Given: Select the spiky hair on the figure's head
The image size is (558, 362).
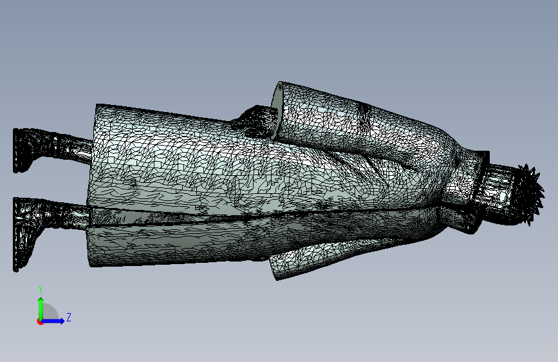Looking at the screenshot, I should (x=528, y=194).
